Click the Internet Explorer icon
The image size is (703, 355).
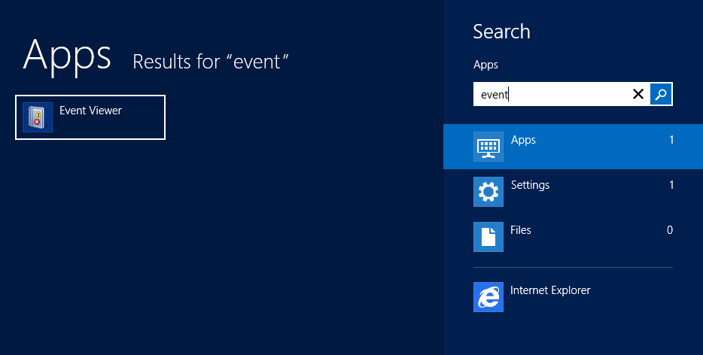tap(488, 297)
